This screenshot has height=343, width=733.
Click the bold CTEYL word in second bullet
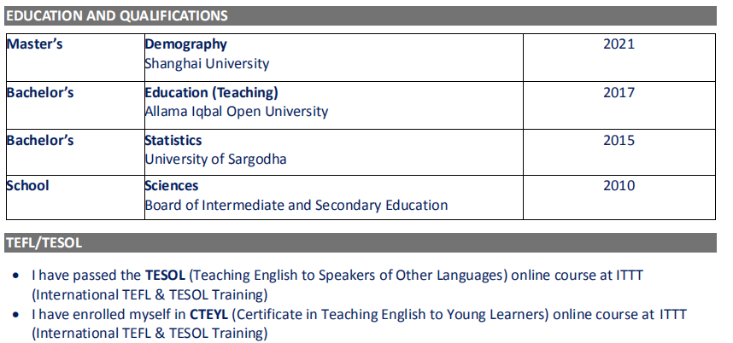pyautogui.click(x=210, y=314)
